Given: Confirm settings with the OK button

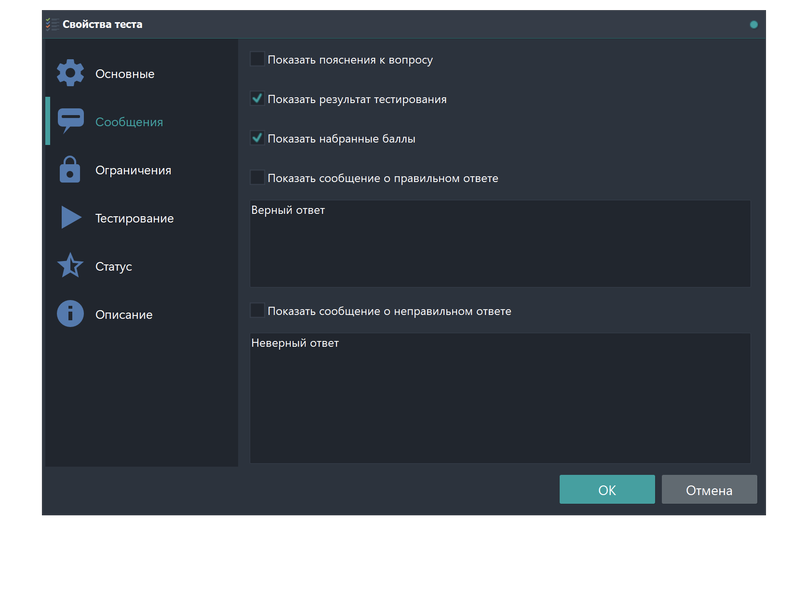Looking at the screenshot, I should (607, 489).
